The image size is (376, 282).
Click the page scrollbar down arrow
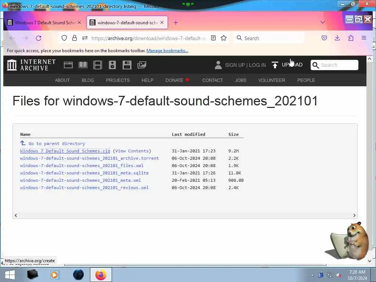(x=369, y=261)
